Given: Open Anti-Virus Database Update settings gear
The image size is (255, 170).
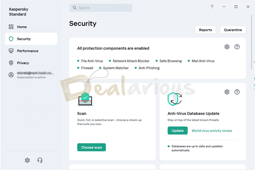Looking at the screenshot, I should (227, 92).
